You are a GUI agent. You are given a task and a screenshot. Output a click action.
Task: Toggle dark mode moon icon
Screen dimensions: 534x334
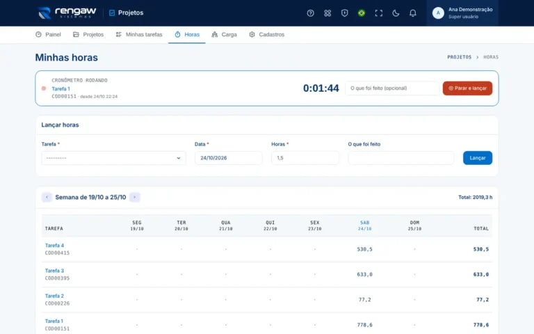pos(396,13)
